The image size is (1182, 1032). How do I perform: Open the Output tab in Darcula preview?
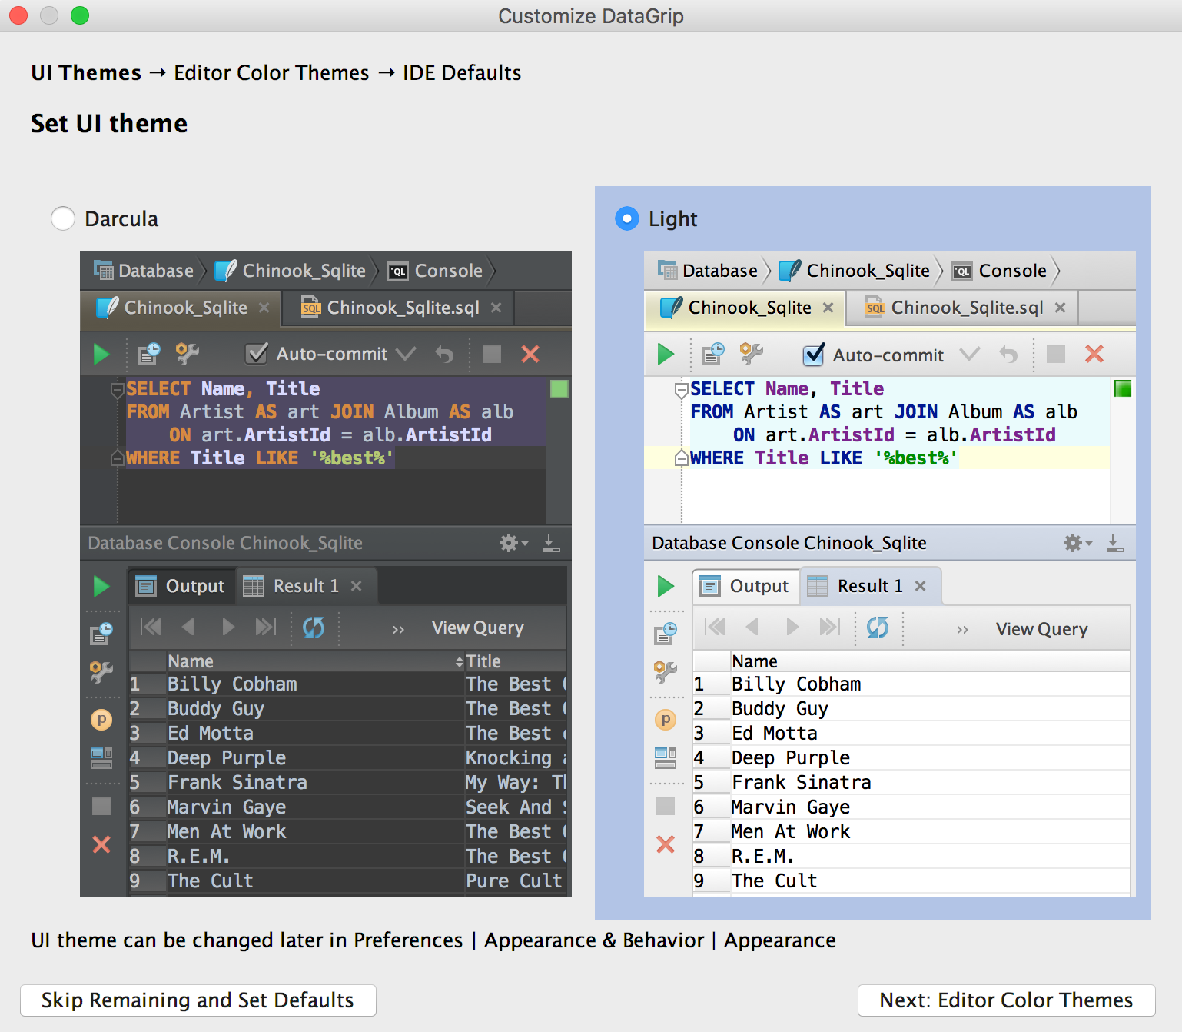[x=181, y=586]
